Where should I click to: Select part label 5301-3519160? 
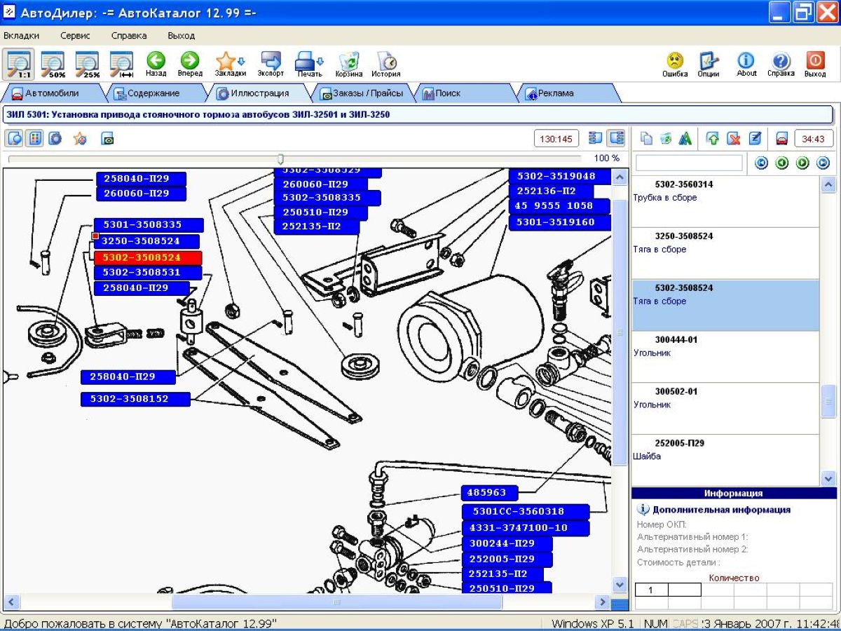tap(559, 222)
